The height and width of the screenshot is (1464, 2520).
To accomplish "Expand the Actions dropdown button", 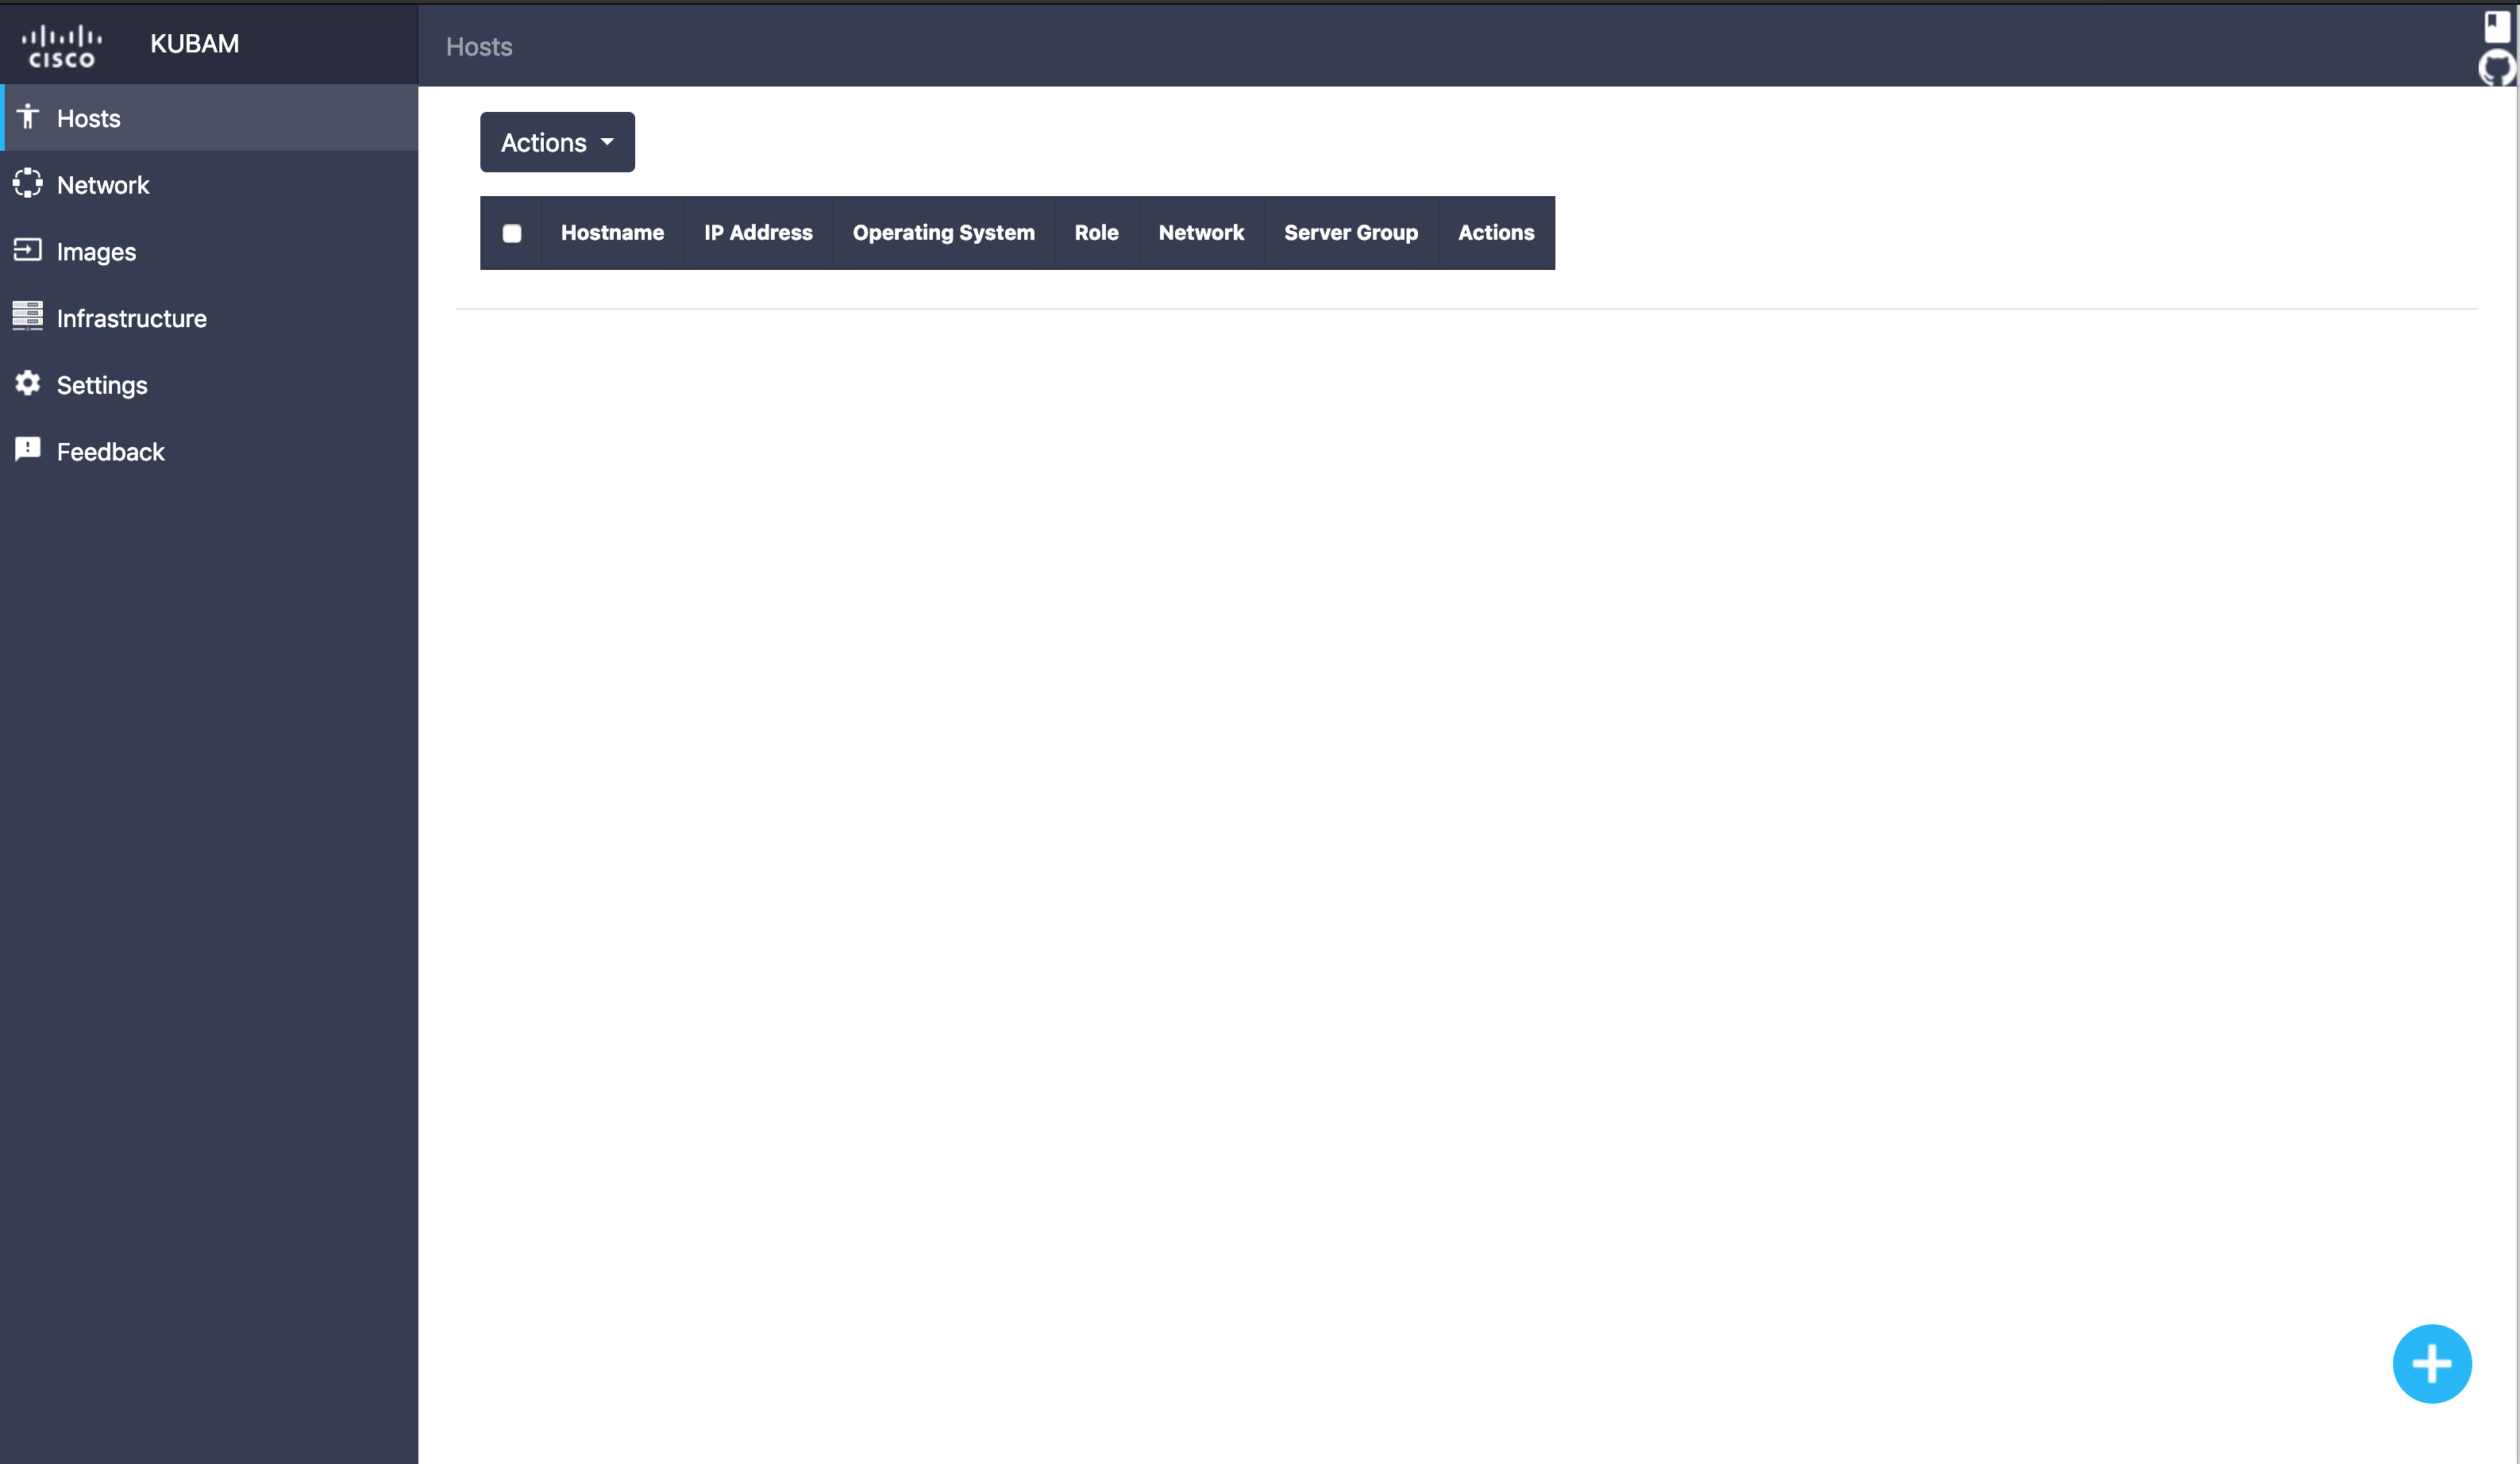I will (x=557, y=142).
